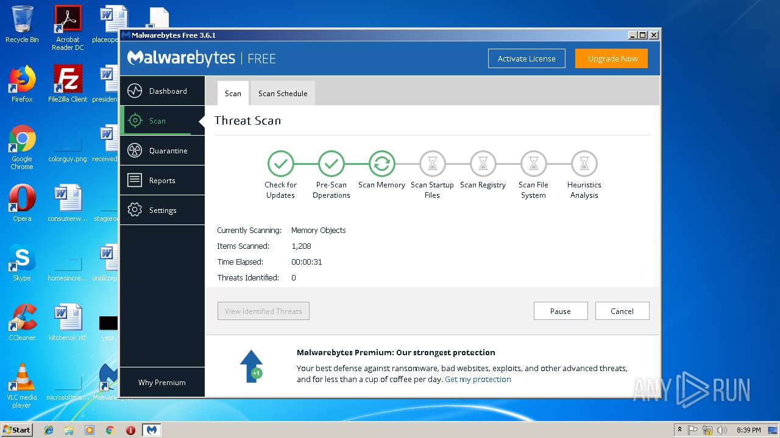Pause the running threat scan
The height and width of the screenshot is (438, 780).
click(561, 311)
